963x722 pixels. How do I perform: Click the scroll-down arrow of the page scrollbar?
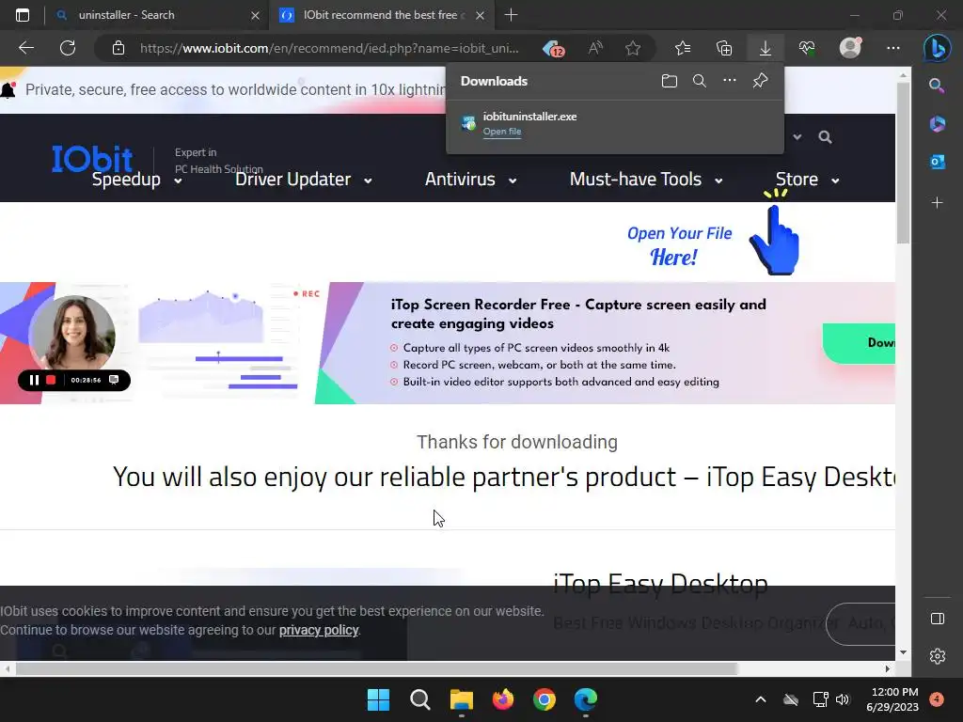click(x=903, y=652)
